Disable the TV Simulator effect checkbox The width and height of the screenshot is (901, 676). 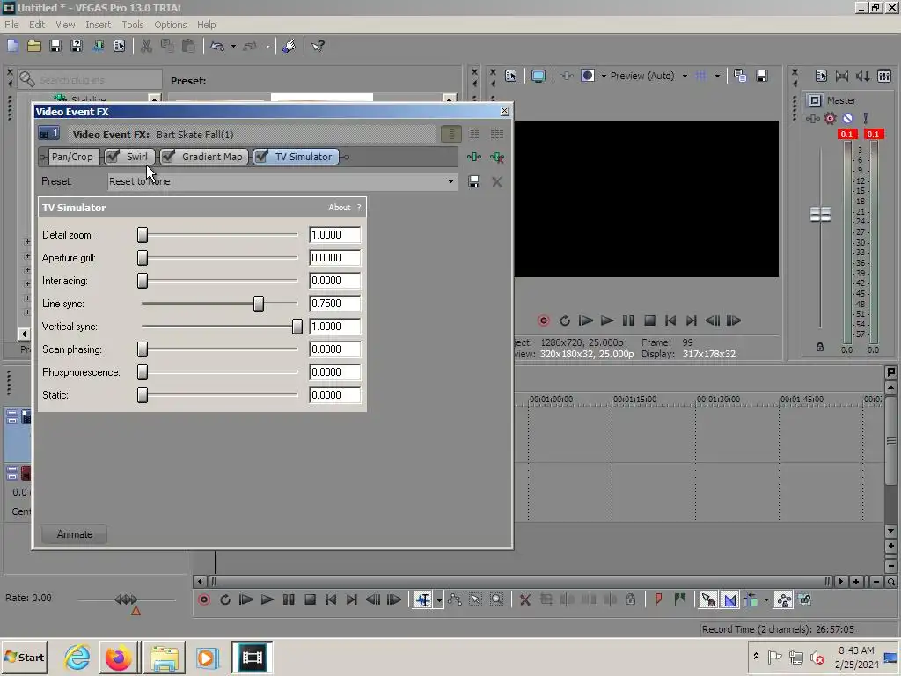pyautogui.click(x=261, y=157)
